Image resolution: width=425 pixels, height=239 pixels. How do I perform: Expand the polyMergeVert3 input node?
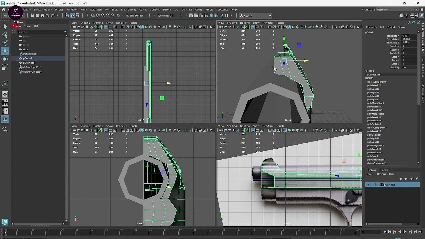(376, 103)
